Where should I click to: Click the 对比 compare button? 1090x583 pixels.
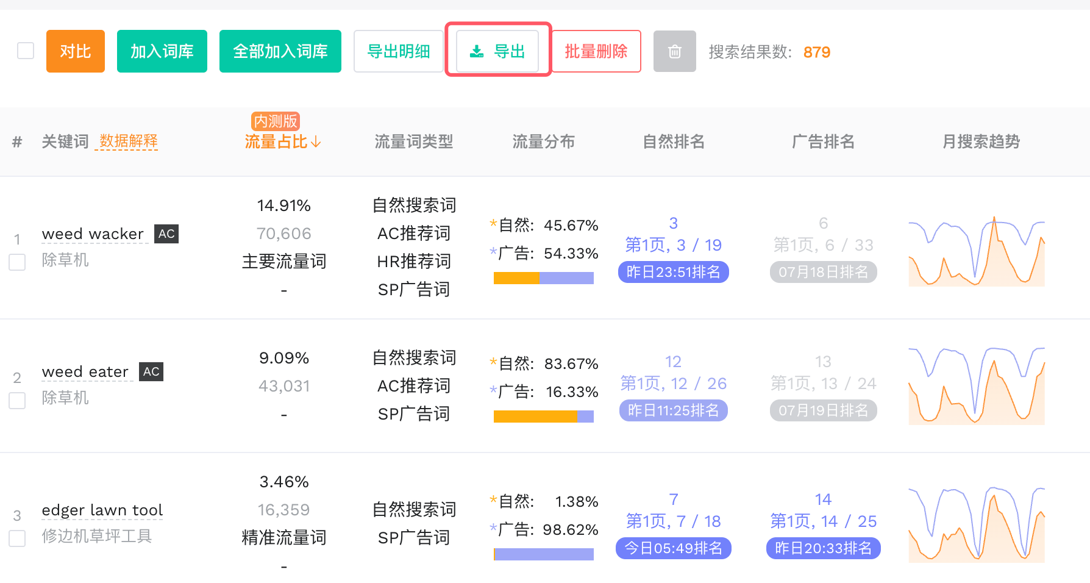pyautogui.click(x=76, y=51)
